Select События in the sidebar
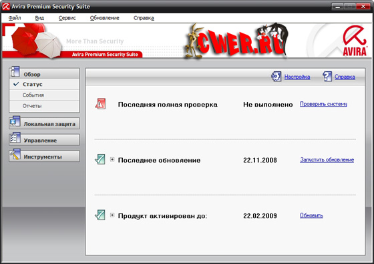This screenshot has height=264, width=374. [x=44, y=95]
